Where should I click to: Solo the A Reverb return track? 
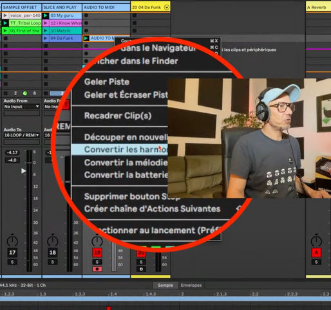[x=316, y=262]
